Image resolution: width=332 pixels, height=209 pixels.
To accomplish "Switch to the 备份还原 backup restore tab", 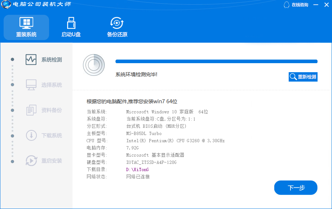I will point(117,27).
